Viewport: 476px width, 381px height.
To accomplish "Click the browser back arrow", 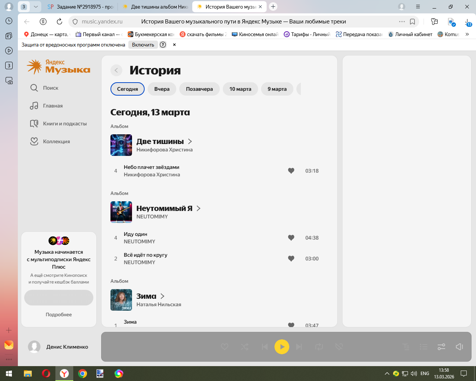I will [27, 22].
